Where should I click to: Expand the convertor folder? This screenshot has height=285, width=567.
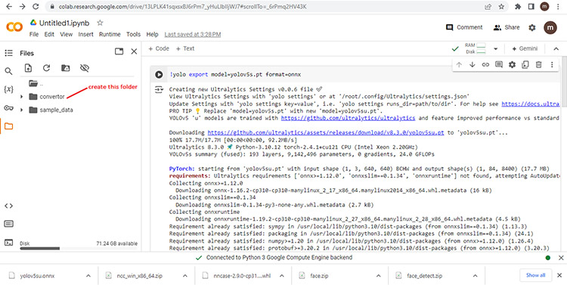click(x=22, y=97)
